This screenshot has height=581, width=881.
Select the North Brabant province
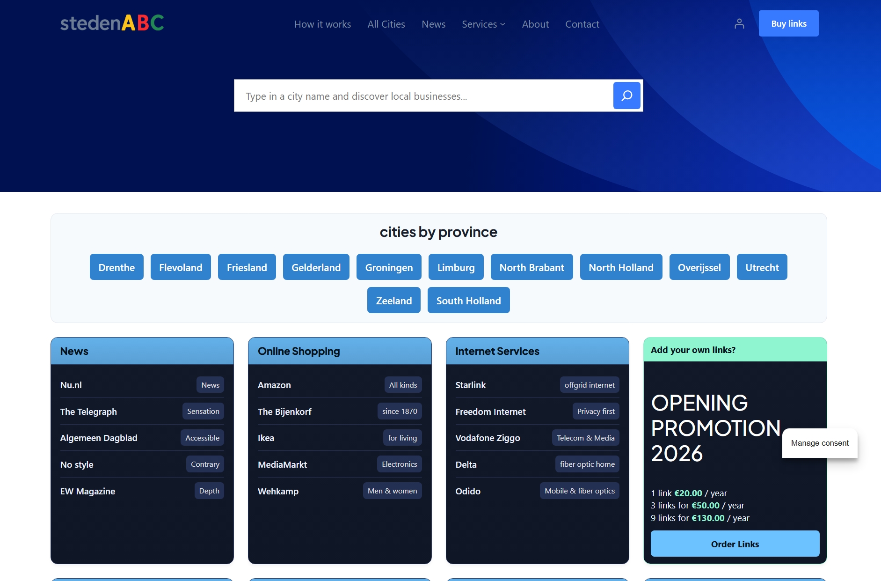[x=532, y=267]
